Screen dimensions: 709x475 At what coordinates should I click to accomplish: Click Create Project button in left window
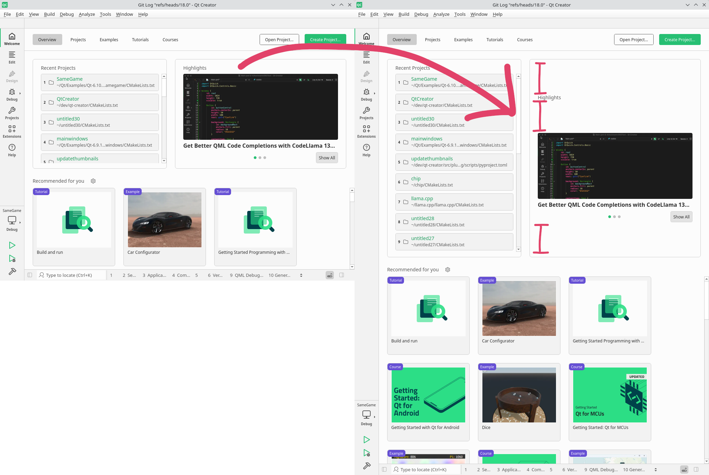coord(325,39)
